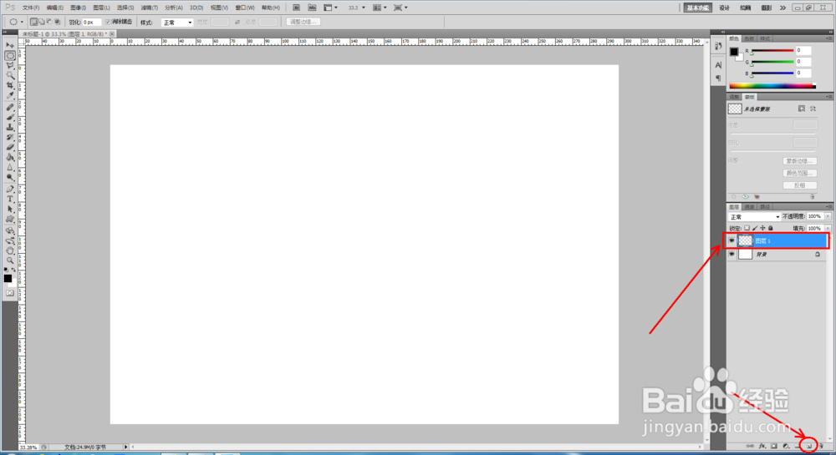The width and height of the screenshot is (836, 455).
Task: Click delete layer trash icon
Action: pyautogui.click(x=821, y=446)
